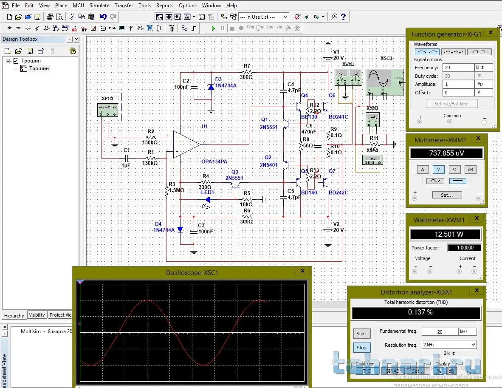Collapse the Трошин tree node
This screenshot has height=388, width=502.
coord(8,61)
